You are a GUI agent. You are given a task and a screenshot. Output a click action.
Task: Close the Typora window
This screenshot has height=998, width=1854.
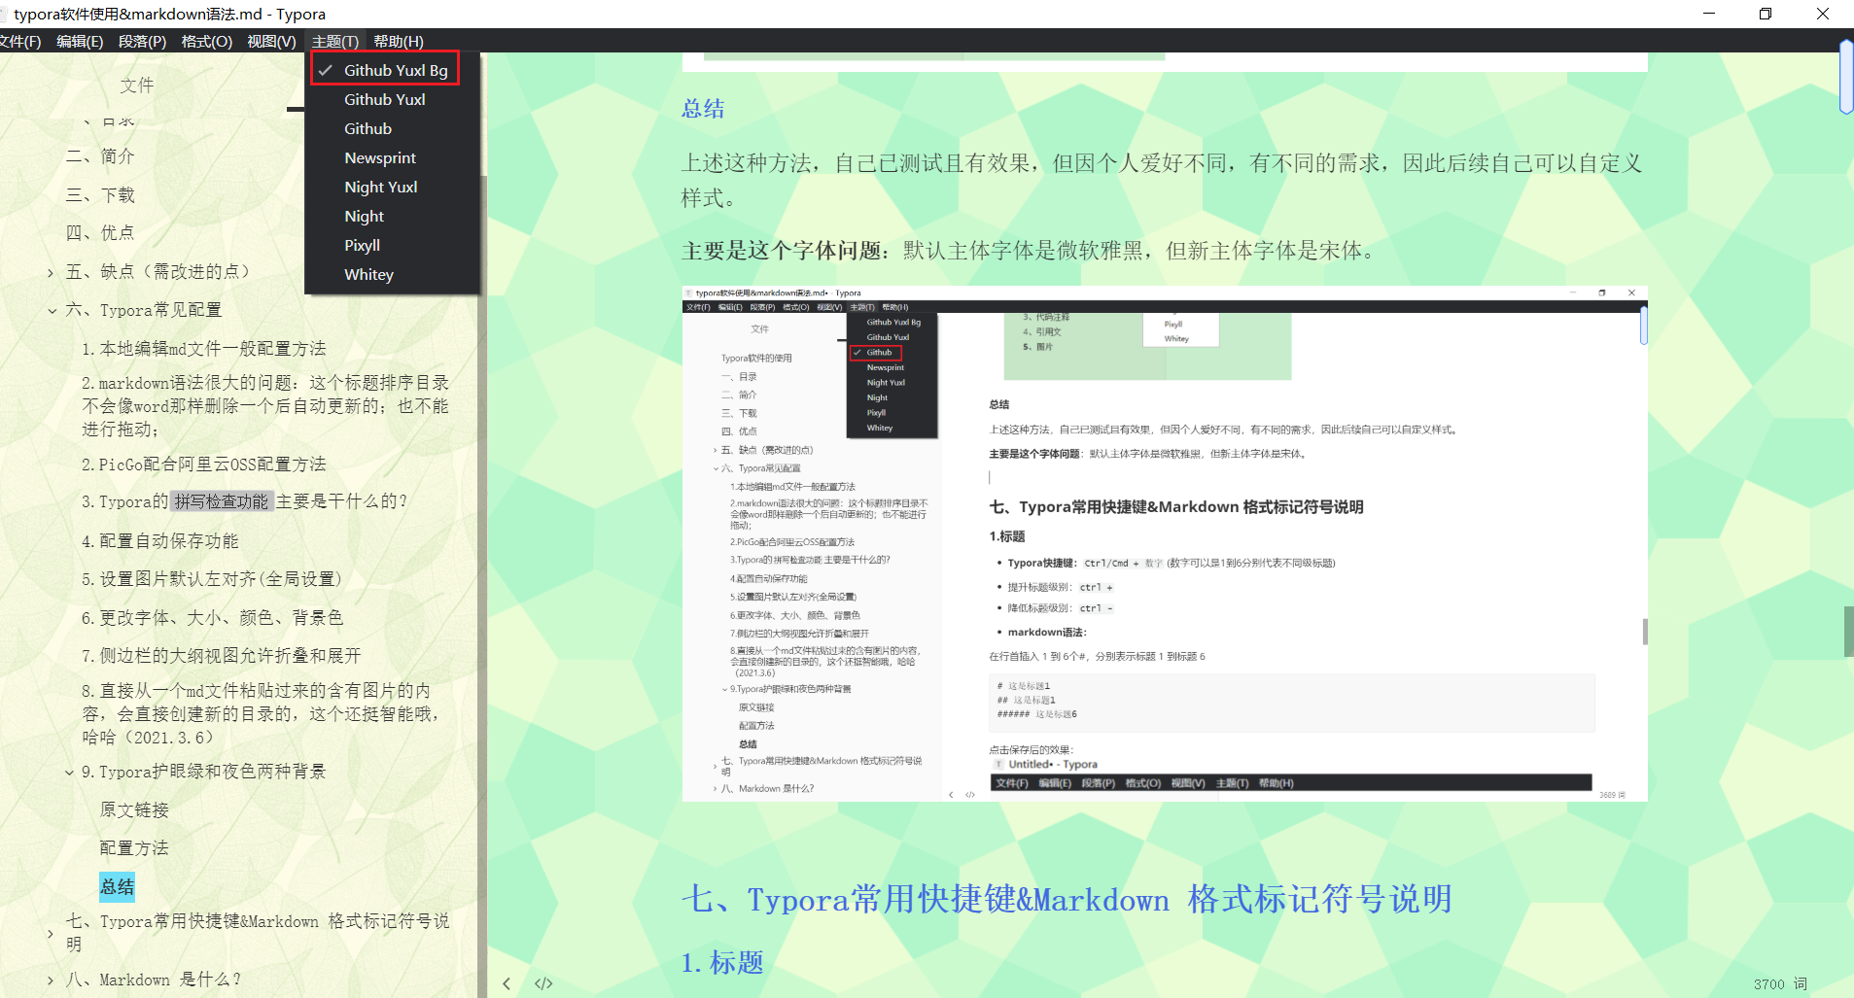[x=1823, y=14]
